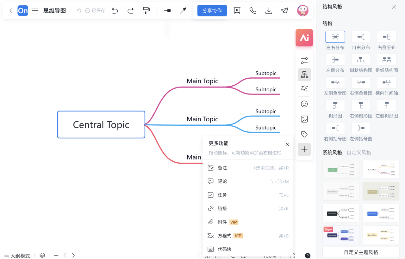Click the image insert icon in sidebar
Screen dimensions: 405x259
tap(304, 119)
